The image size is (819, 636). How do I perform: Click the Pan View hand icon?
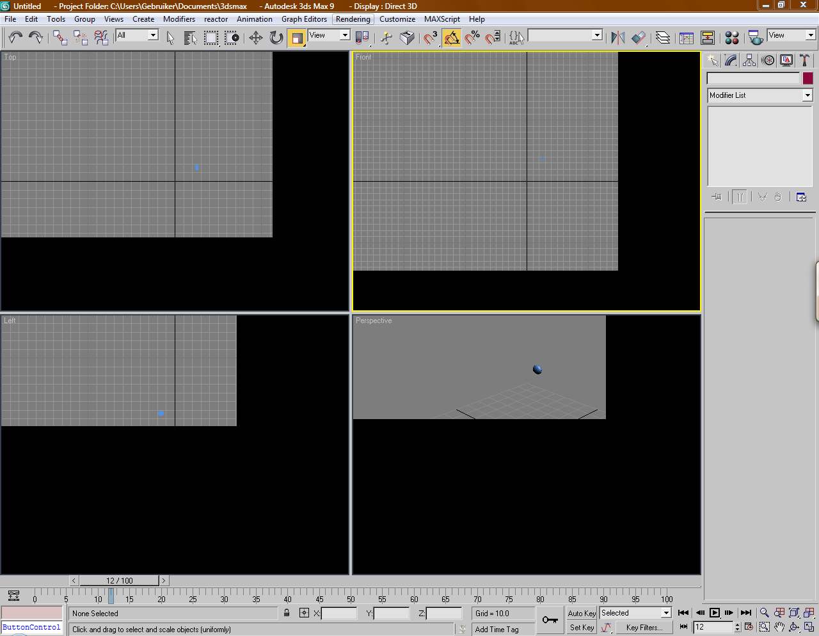click(x=779, y=627)
